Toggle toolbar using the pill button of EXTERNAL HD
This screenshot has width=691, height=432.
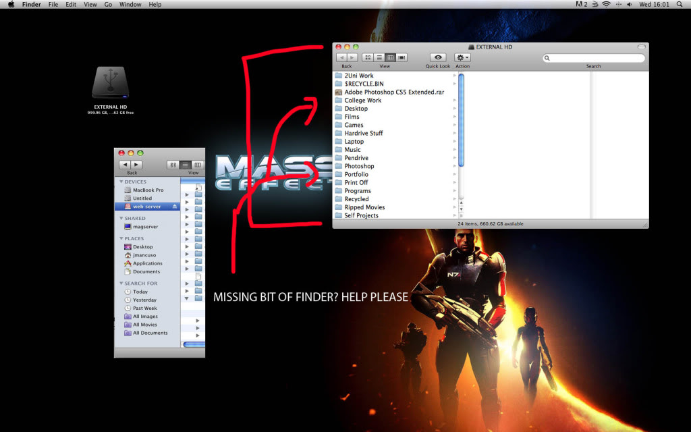pyautogui.click(x=641, y=47)
